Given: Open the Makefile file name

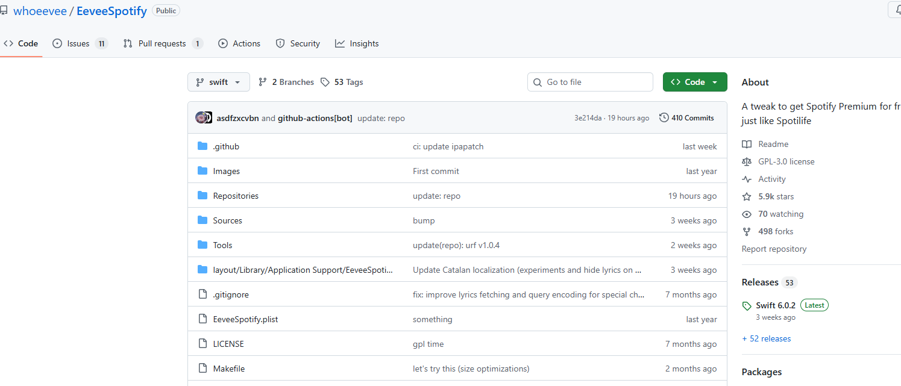Looking at the screenshot, I should tap(228, 369).
